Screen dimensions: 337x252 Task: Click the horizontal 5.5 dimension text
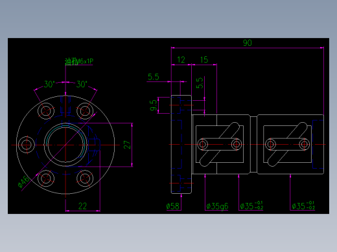pos(154,77)
